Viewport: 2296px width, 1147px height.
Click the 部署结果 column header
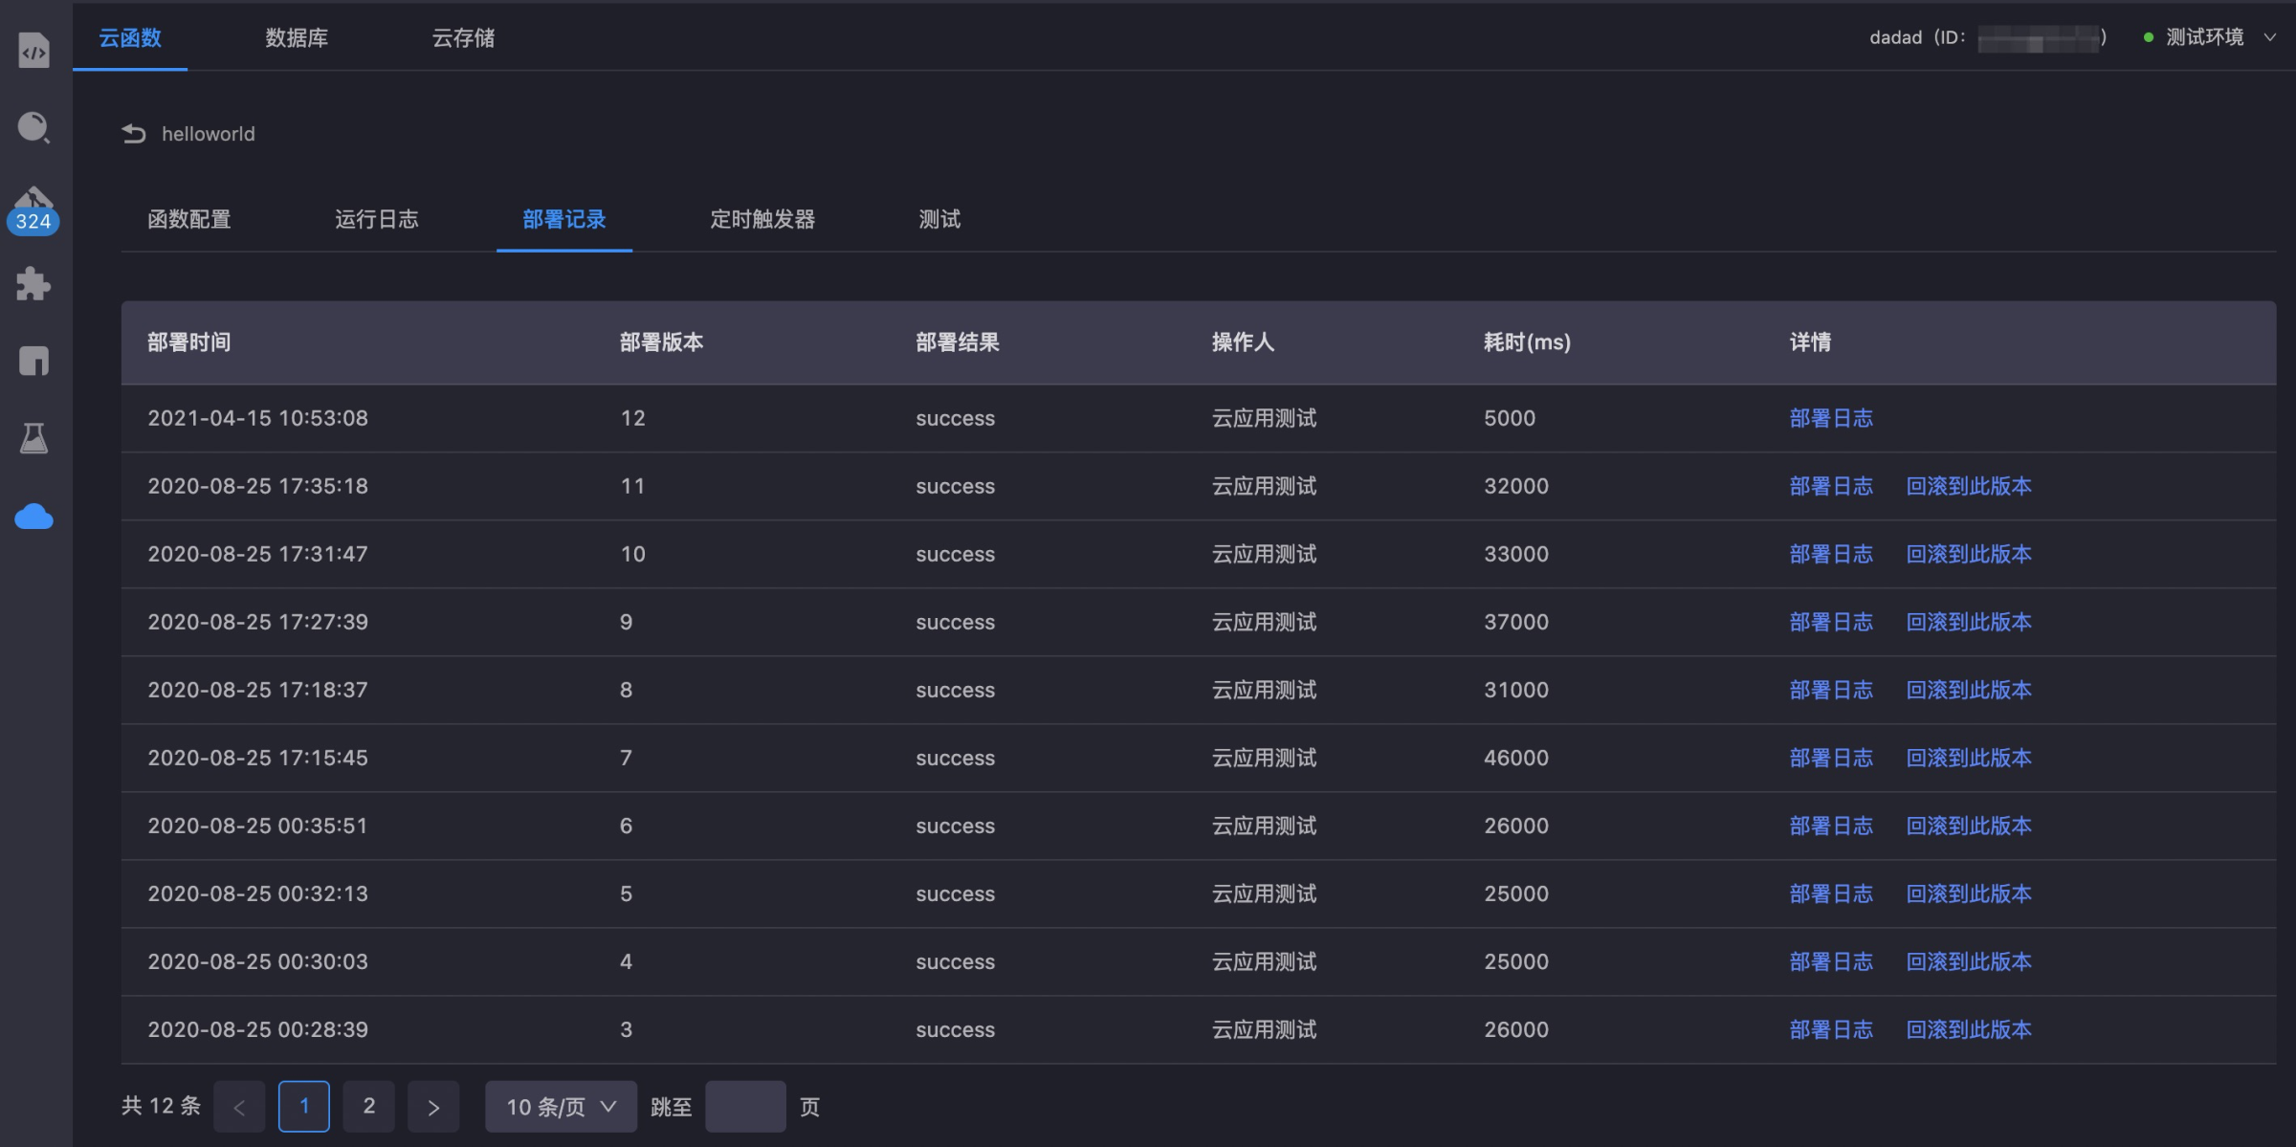click(958, 342)
